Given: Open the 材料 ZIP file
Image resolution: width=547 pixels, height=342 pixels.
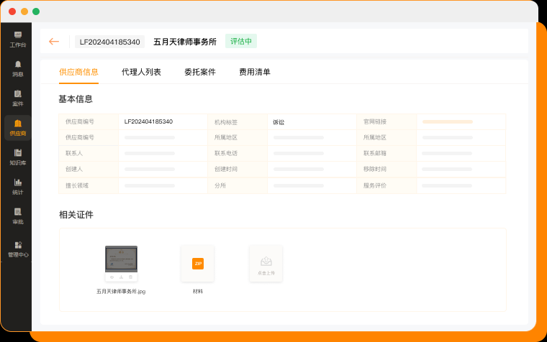Looking at the screenshot, I should [198, 264].
